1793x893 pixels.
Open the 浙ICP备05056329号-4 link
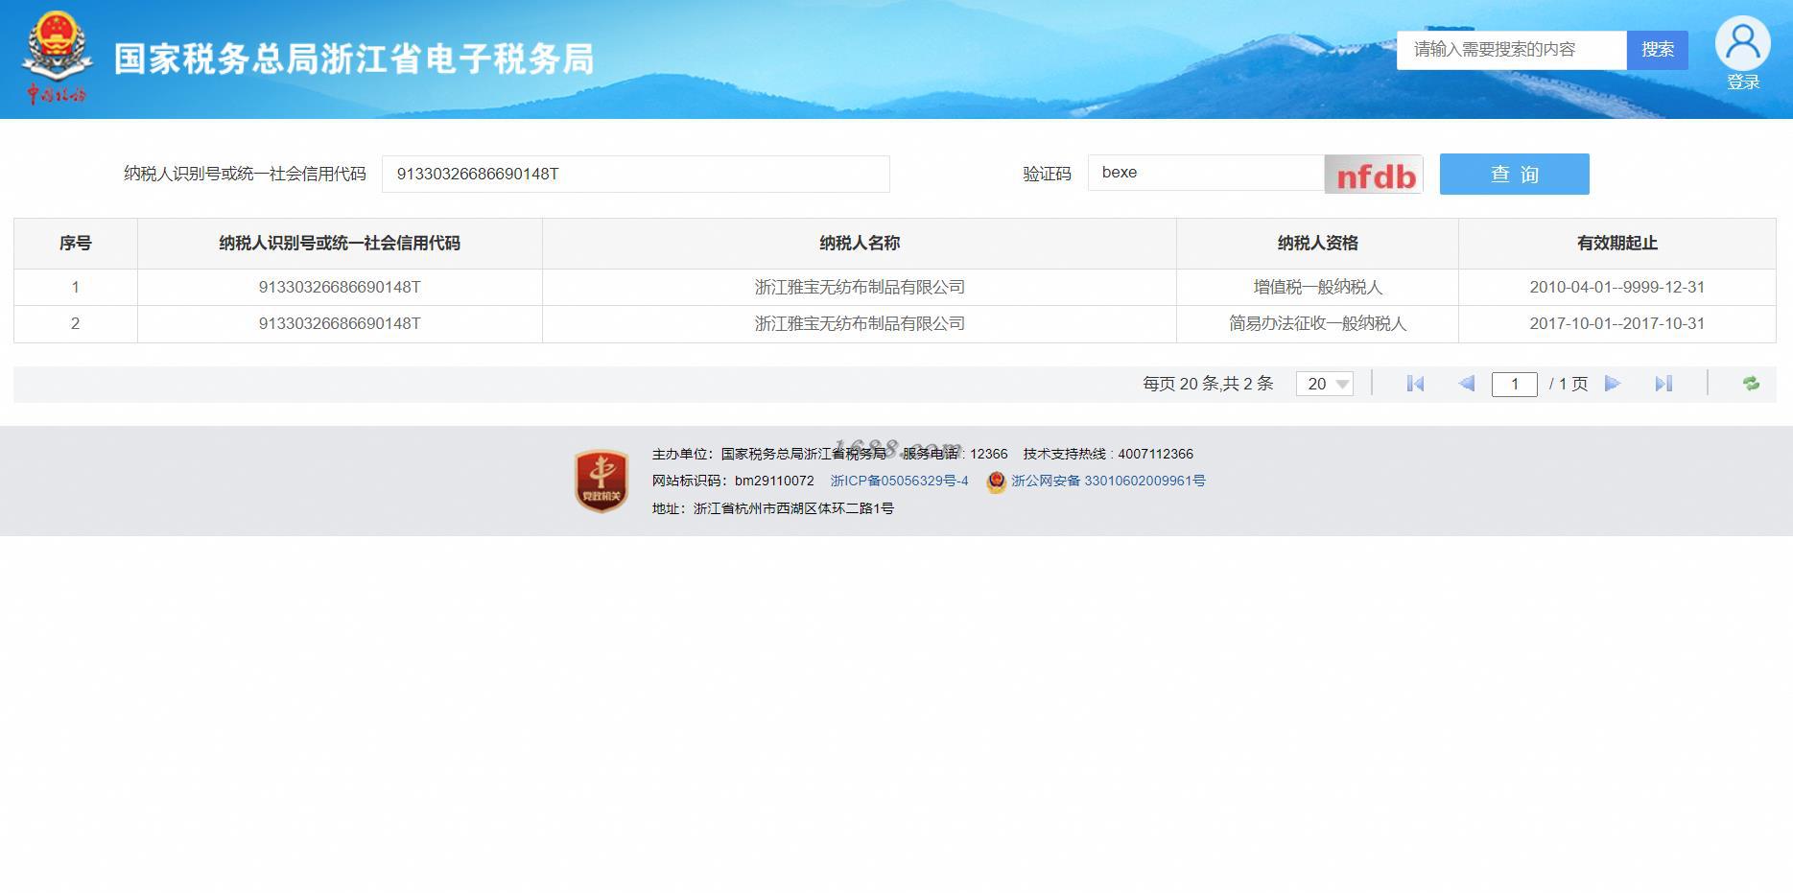899,481
